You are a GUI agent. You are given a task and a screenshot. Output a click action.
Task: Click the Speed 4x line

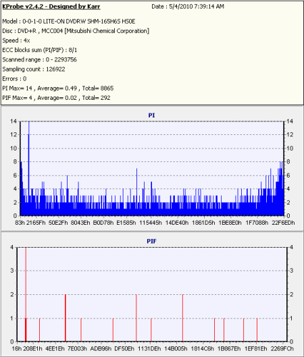[16, 40]
